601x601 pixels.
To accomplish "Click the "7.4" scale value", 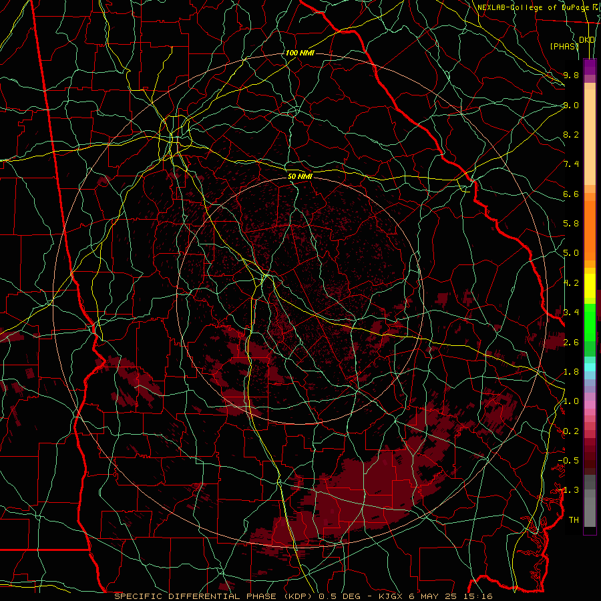I will [x=571, y=164].
